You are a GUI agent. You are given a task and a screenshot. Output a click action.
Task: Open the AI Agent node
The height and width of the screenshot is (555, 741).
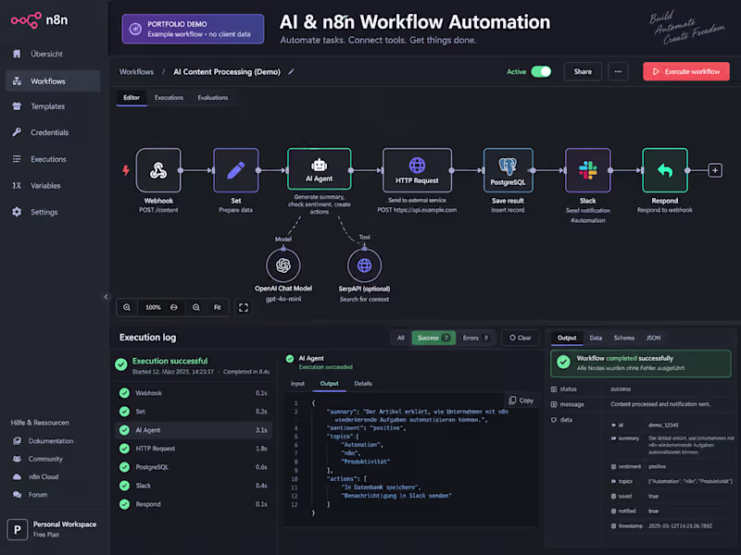[319, 169]
